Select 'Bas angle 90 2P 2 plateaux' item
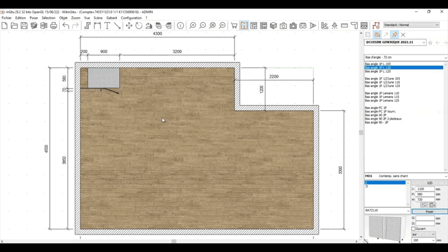This screenshot has width=448, height=252. [x=383, y=119]
